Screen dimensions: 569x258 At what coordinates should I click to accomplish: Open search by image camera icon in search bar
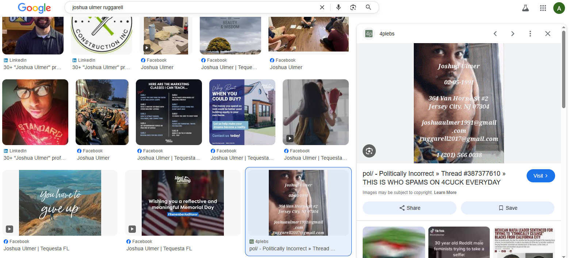tap(353, 7)
